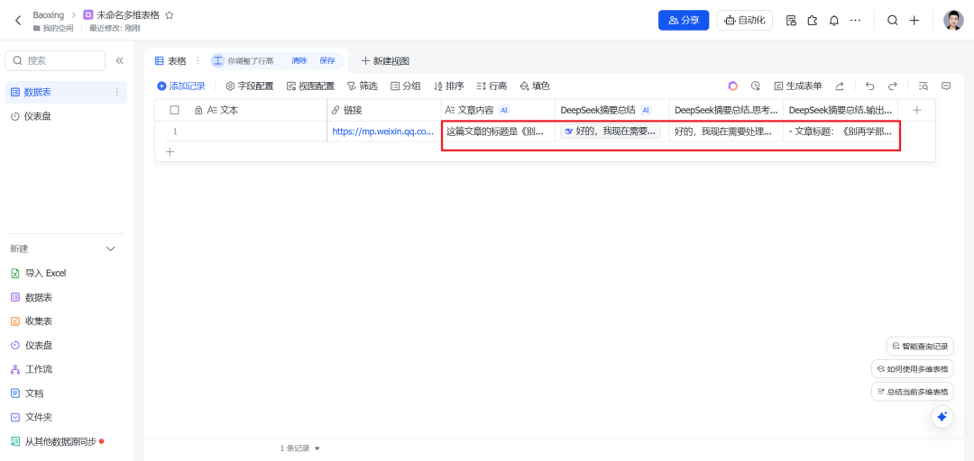Open the comments icon in toolbar
The image size is (974, 461).
tap(946, 86)
